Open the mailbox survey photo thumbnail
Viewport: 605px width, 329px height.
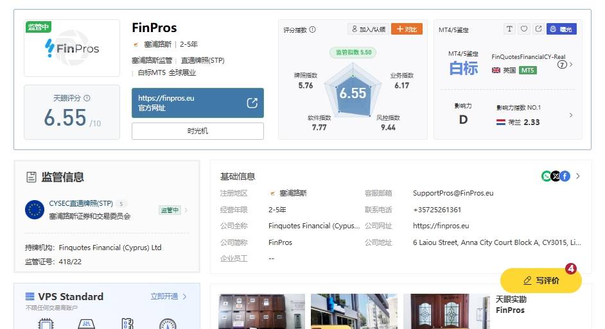point(261,311)
